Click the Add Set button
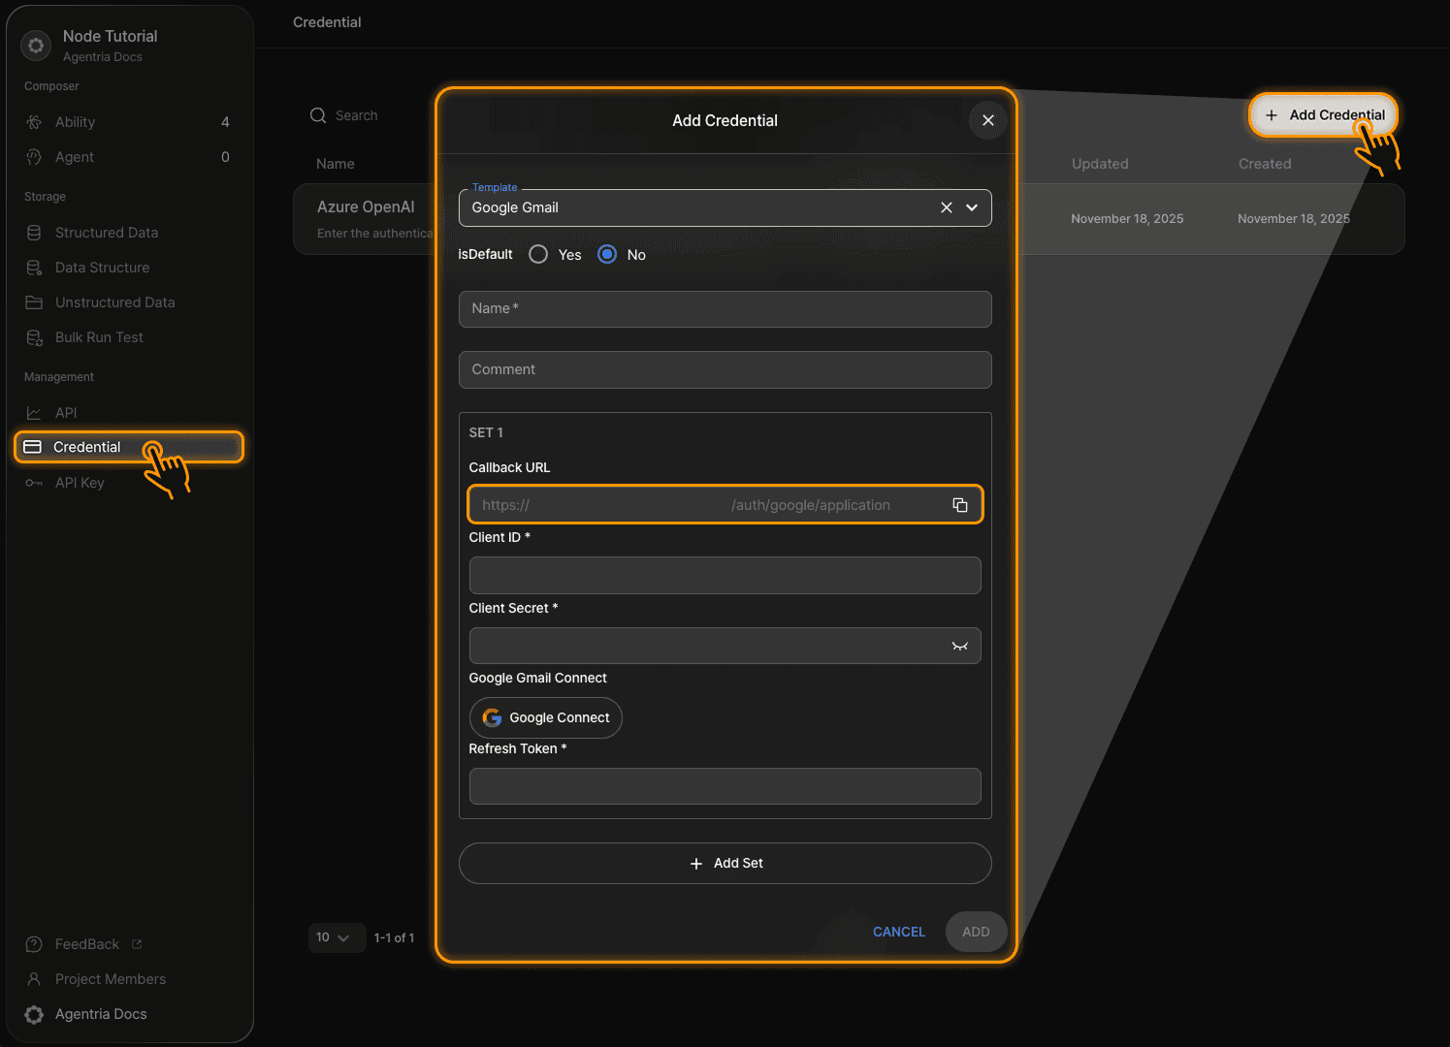Viewport: 1450px width, 1047px height. (x=725, y=863)
